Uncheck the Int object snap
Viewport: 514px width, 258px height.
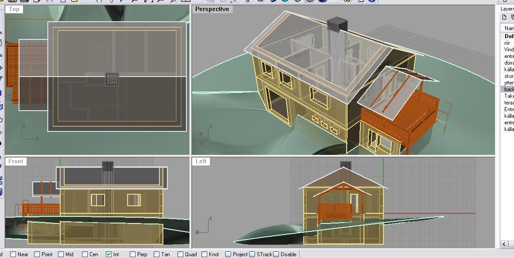pos(109,254)
